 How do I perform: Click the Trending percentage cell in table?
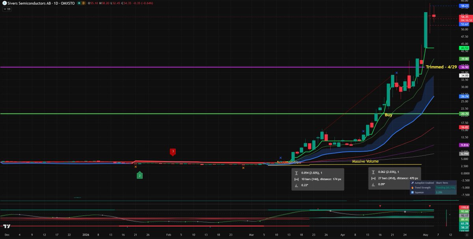[445, 187]
